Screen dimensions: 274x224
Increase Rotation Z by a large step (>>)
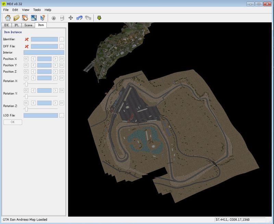click(x=62, y=103)
